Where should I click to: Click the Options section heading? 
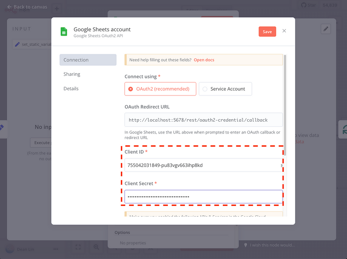(122, 232)
